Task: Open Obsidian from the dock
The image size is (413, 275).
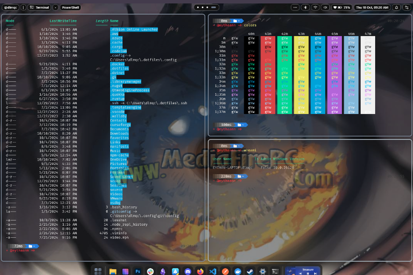Action: [x=163, y=272]
